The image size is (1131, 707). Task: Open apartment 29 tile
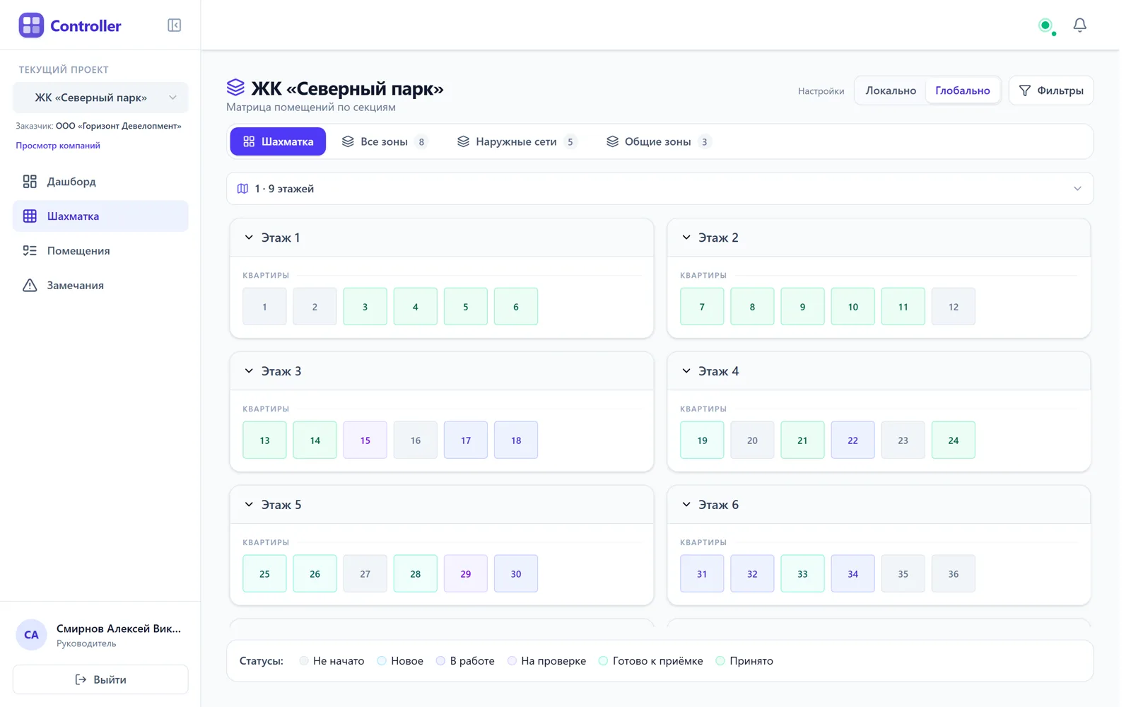(x=465, y=573)
